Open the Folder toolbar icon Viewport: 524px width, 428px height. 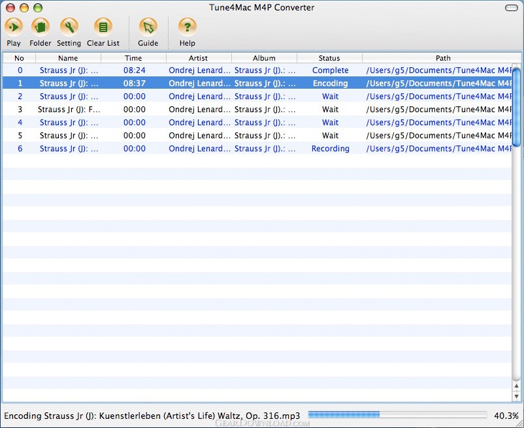(41, 27)
